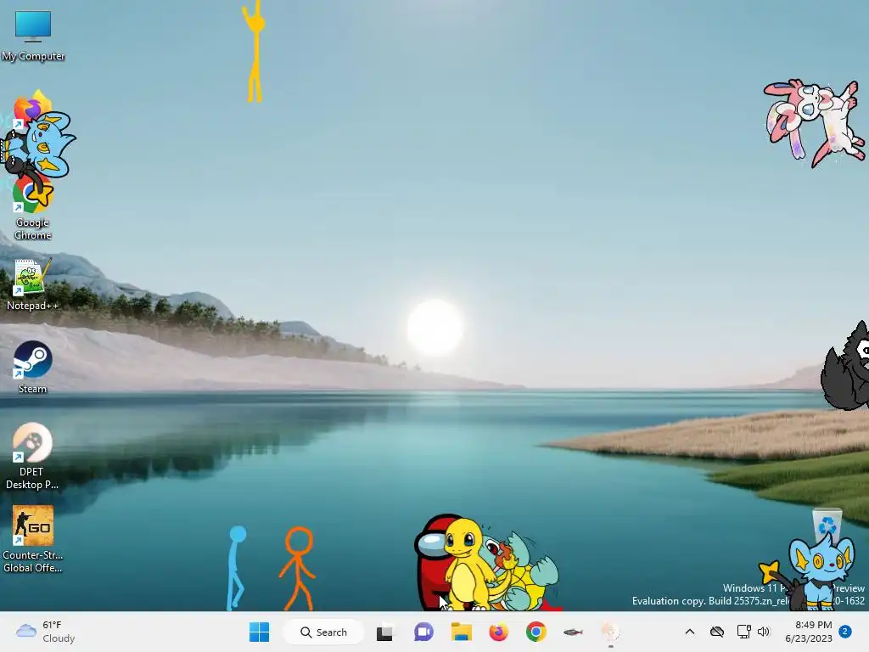This screenshot has width=869, height=652.
Task: Launch Firefox from the taskbar
Action: (x=499, y=632)
